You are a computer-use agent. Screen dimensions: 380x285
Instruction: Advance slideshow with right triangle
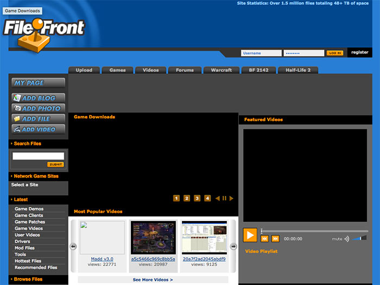pos(231,198)
